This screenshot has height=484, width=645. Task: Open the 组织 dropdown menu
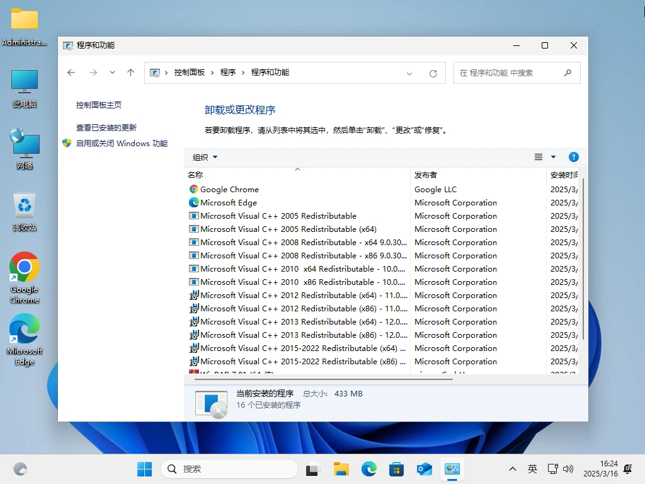tap(205, 157)
